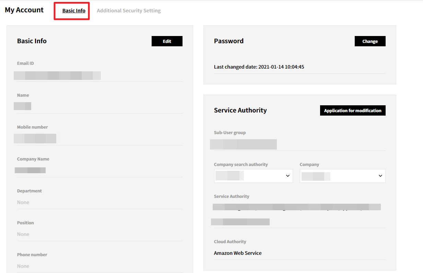Click the Sub-User group value
This screenshot has width=423, height=273.
[243, 144]
